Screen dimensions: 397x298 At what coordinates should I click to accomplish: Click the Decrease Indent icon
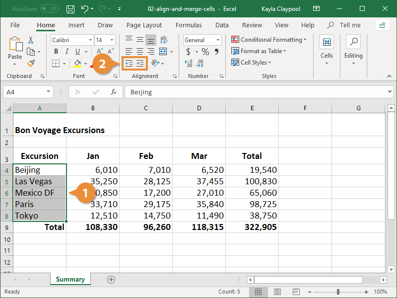point(129,63)
